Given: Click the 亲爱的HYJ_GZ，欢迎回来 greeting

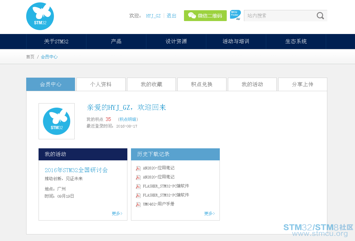Looking at the screenshot, I should (126, 107).
